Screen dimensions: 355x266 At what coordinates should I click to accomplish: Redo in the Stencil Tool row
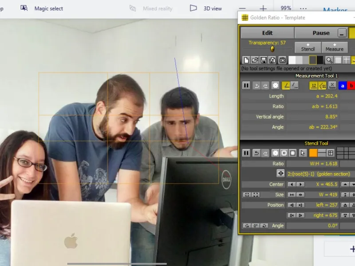[265, 153]
